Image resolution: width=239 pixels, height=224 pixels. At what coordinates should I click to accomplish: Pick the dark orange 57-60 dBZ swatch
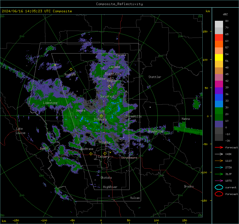pos(219,44)
